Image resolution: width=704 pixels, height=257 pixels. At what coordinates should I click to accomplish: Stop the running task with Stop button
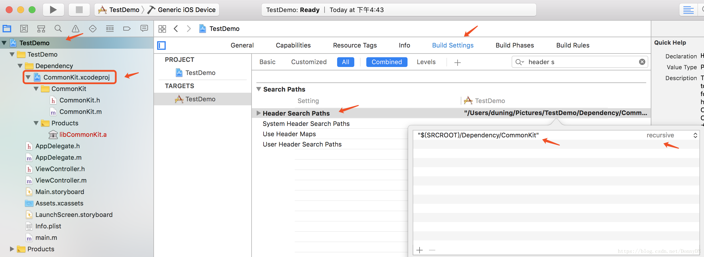click(x=79, y=10)
